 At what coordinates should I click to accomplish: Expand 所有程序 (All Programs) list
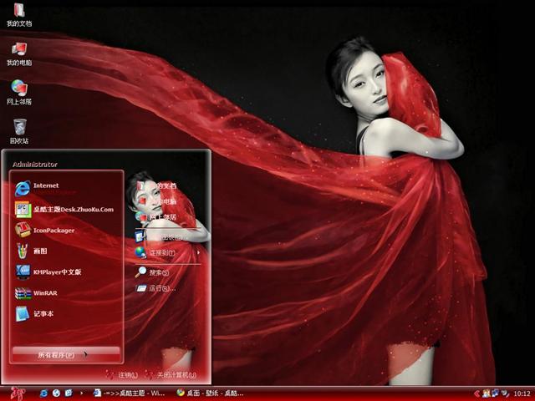coord(65,354)
